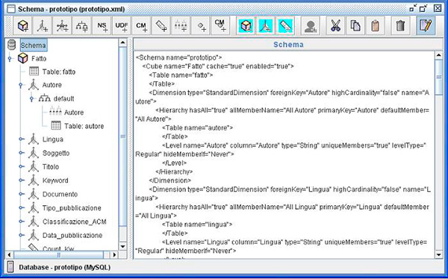
Task: Click the Add Named Set (NS) icon
Action: tap(102, 26)
